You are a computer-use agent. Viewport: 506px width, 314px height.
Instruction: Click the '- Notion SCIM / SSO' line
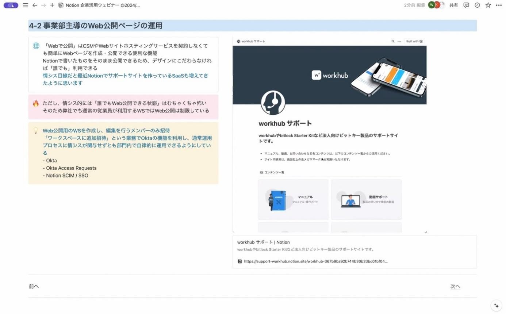pyautogui.click(x=65, y=175)
